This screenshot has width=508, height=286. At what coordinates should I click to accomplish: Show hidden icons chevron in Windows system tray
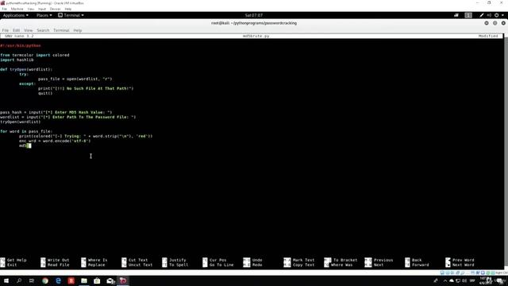point(445,280)
